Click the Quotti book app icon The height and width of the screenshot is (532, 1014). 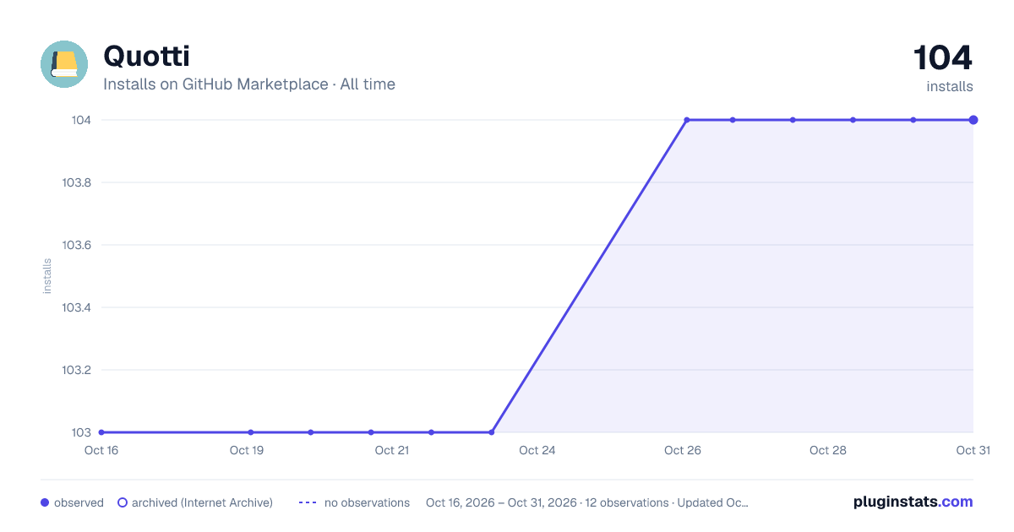(x=64, y=64)
